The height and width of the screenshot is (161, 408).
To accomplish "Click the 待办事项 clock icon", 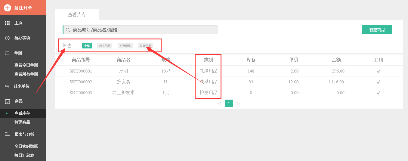I will pyautogui.click(x=8, y=38).
